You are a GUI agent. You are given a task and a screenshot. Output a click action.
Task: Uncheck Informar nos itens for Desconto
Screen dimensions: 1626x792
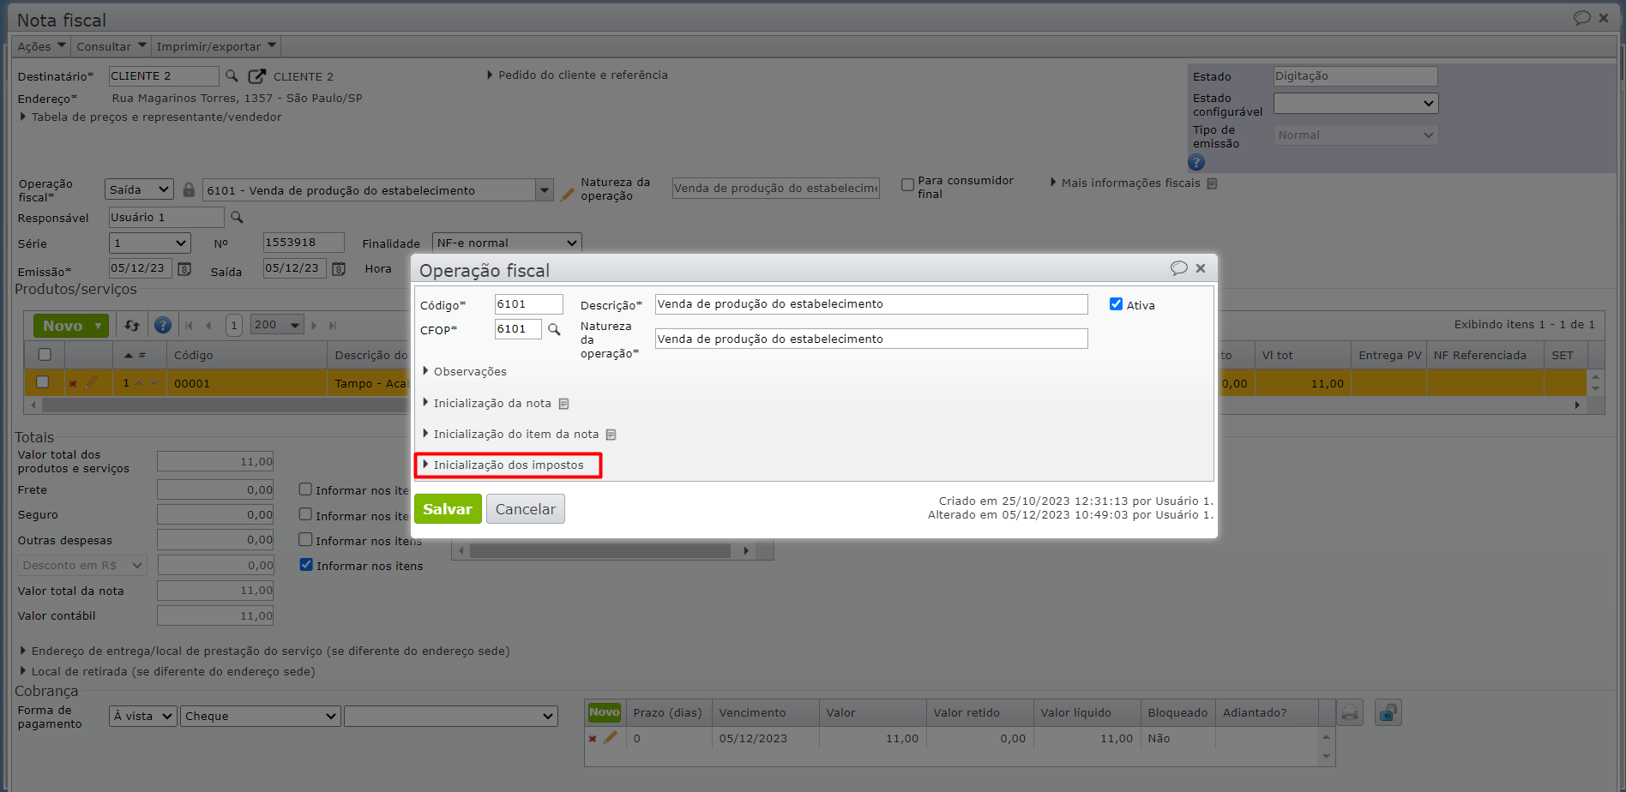point(306,565)
